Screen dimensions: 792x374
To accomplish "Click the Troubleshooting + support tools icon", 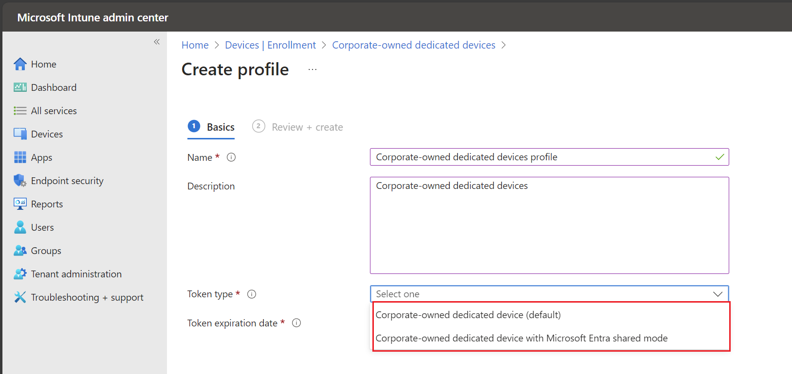I will coord(20,297).
